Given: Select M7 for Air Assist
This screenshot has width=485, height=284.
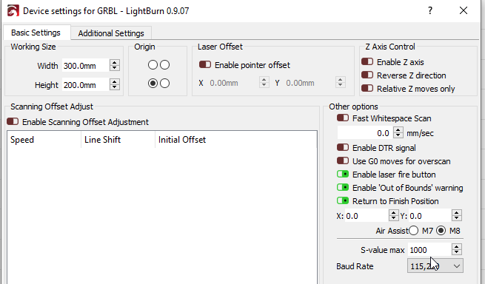Looking at the screenshot, I should tap(414, 231).
